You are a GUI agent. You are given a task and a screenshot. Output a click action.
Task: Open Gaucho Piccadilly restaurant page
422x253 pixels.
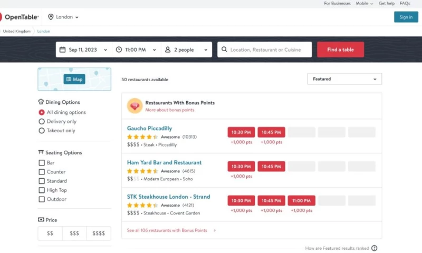[x=149, y=128]
